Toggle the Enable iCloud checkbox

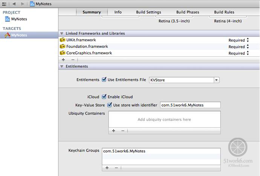point(104,96)
